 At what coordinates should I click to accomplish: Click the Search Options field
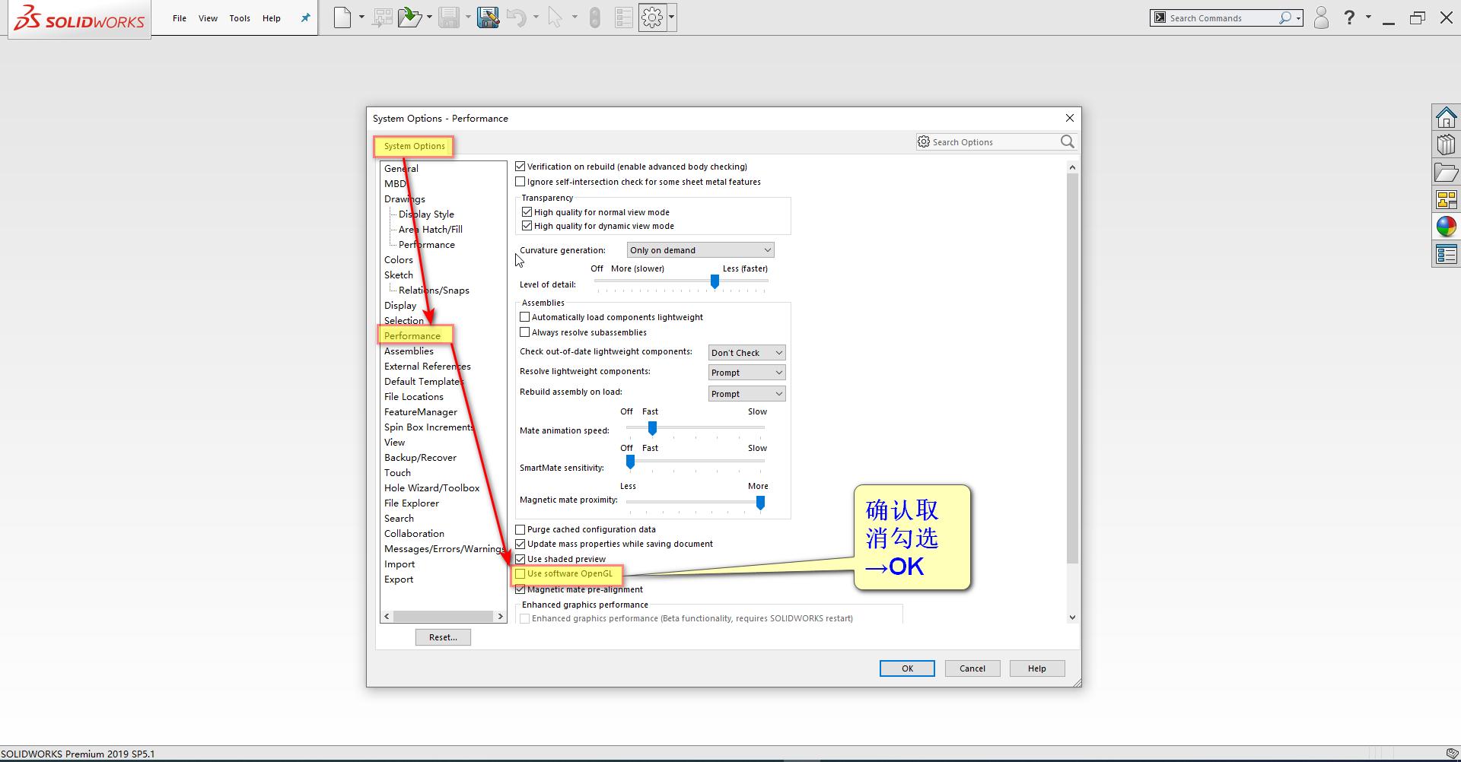click(x=989, y=141)
